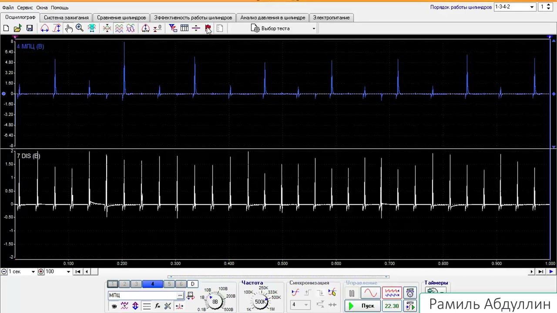Toggle channel visibility eye icon

tap(114, 306)
